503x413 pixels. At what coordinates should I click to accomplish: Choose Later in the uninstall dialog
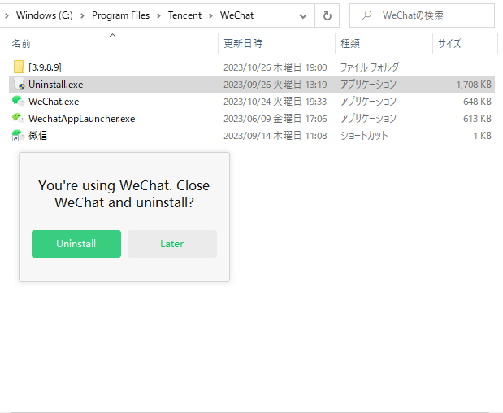click(x=172, y=244)
